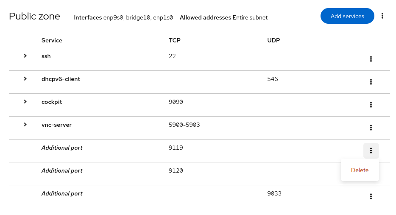Close the kebab menu for port 9119
Image resolution: width=396 pixels, height=215 pixels.
371,151
